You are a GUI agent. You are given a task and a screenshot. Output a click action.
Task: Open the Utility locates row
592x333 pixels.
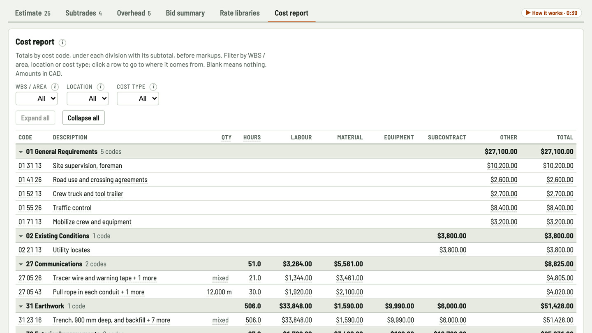(x=296, y=250)
